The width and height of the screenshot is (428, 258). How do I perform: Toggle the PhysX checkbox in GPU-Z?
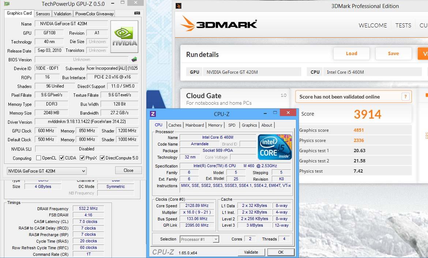click(82, 158)
